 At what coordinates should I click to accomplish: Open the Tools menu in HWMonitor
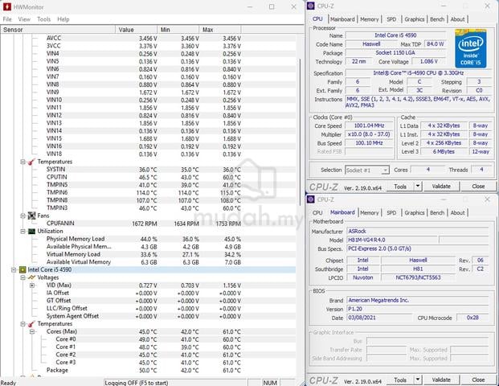coord(43,19)
